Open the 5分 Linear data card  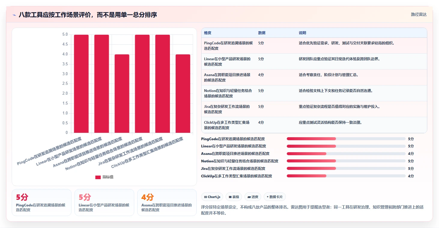pos(104,203)
